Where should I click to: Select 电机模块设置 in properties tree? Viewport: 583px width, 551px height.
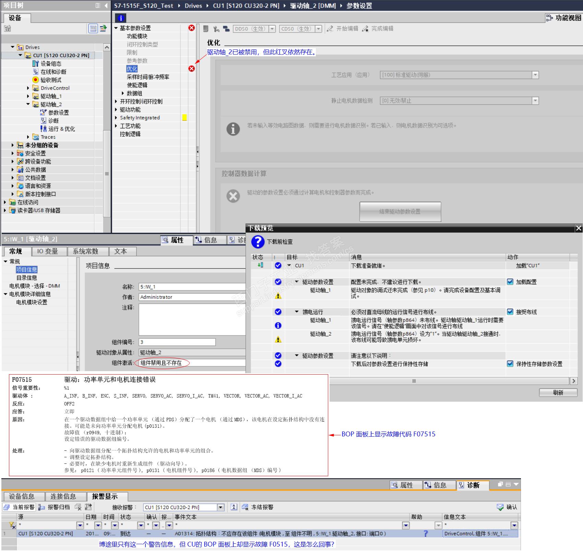pyautogui.click(x=32, y=302)
